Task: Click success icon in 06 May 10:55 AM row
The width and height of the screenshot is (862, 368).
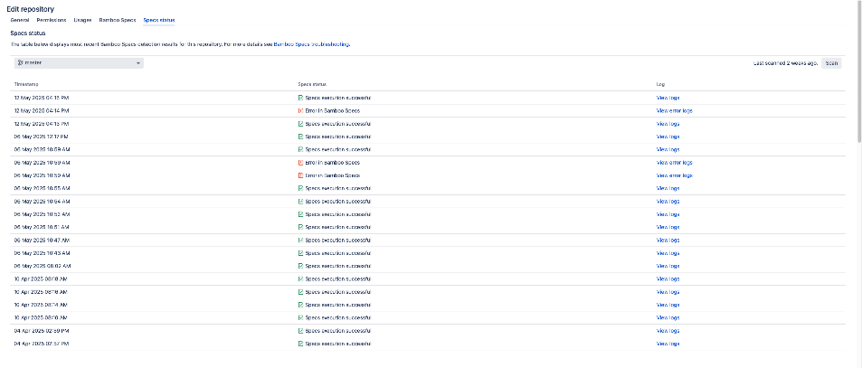Action: click(300, 188)
